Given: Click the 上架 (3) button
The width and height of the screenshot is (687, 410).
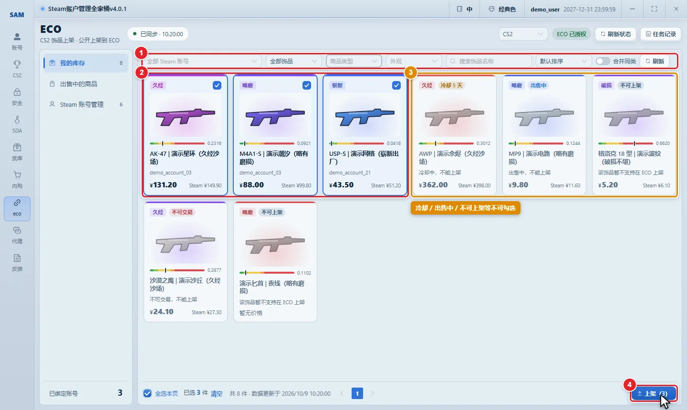Looking at the screenshot, I should pyautogui.click(x=653, y=393).
